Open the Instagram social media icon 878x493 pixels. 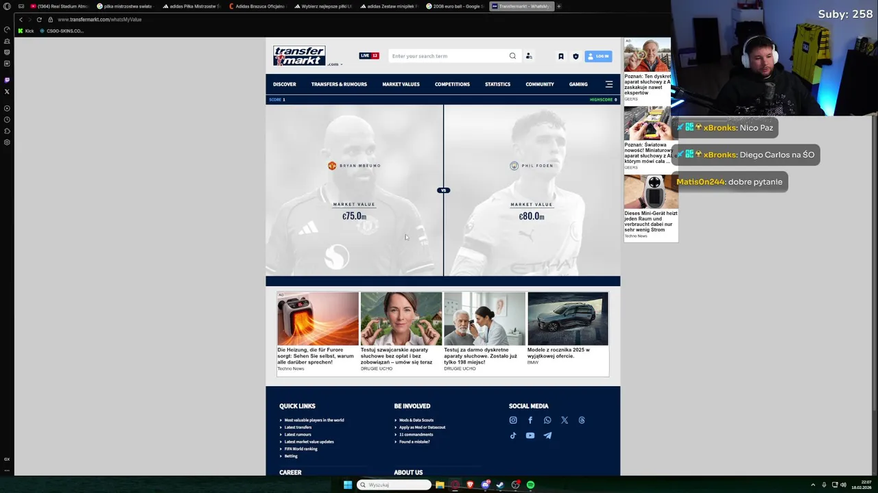[513, 420]
